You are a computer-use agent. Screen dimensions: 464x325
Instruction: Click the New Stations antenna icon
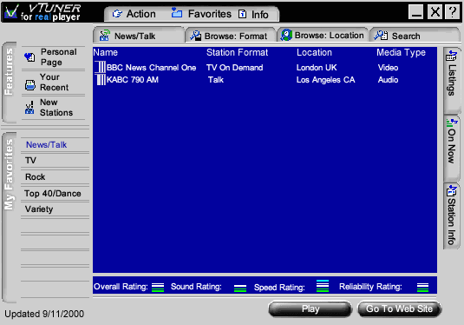[x=29, y=108]
